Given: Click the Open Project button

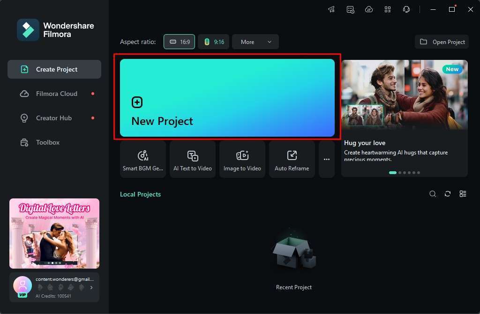Looking at the screenshot, I should [x=442, y=42].
